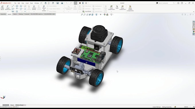
Task: Open the File menu
Action: 15,3
